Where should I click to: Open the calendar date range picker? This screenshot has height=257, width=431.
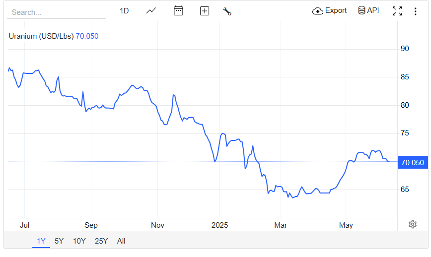pos(178,11)
